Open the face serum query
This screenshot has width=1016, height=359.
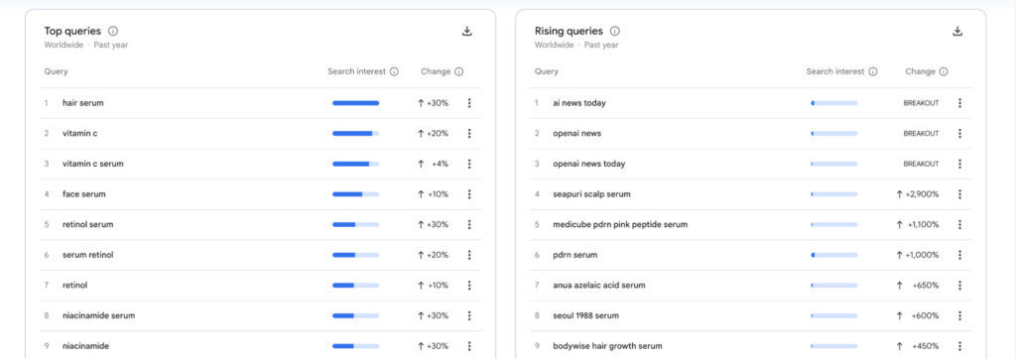pyautogui.click(x=84, y=194)
